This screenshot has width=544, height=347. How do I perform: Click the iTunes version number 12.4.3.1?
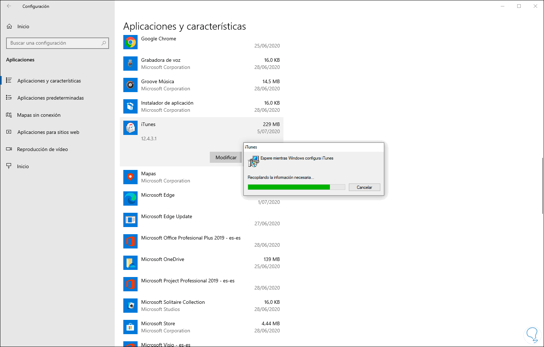[x=149, y=139]
